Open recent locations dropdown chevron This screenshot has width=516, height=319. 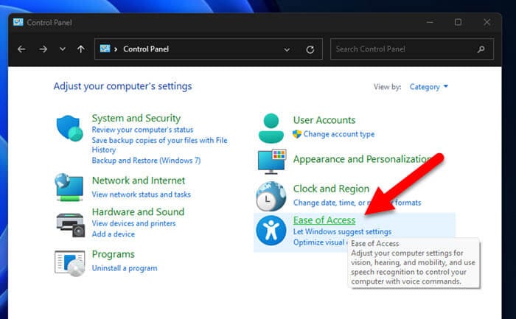[62, 49]
